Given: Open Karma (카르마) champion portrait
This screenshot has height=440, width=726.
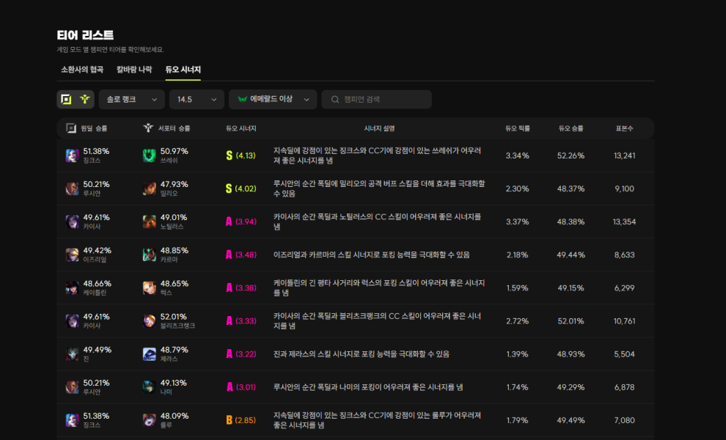Looking at the screenshot, I should [x=149, y=254].
